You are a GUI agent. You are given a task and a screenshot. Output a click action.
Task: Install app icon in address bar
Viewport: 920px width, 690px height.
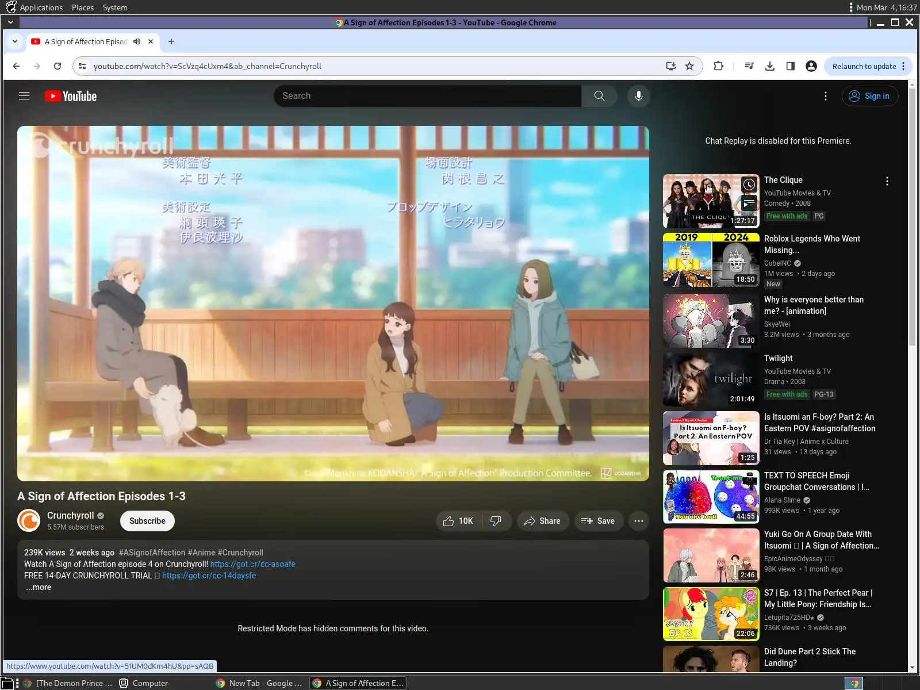point(670,66)
